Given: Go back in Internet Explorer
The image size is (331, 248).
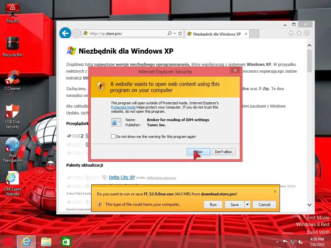Looking at the screenshot, I should pyautogui.click(x=65, y=33).
